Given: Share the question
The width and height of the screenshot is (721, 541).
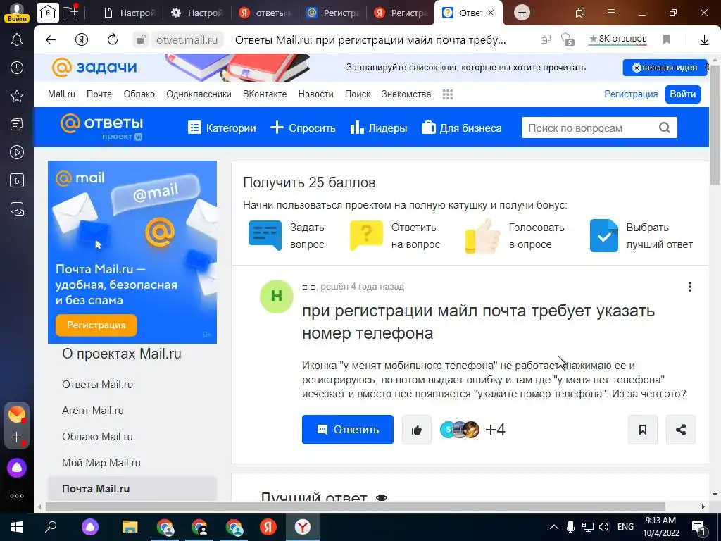Looking at the screenshot, I should (x=681, y=430).
